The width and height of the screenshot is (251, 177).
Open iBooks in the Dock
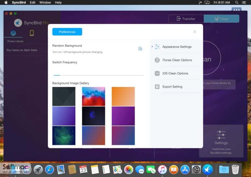pyautogui.click(x=174, y=170)
